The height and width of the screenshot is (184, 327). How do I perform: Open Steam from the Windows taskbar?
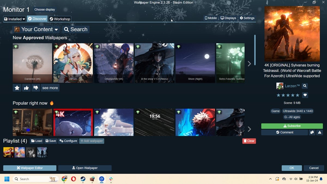pos(83,179)
